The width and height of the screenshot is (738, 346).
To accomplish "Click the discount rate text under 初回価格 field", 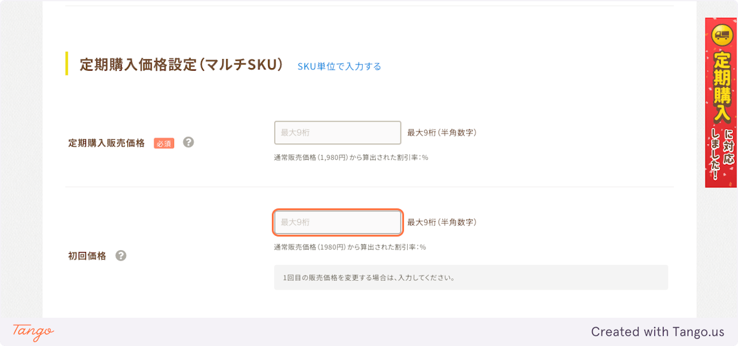I will pos(349,247).
